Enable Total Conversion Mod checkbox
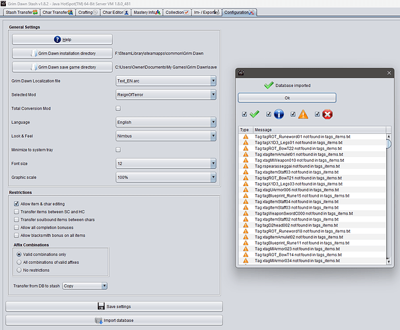400x330 pixels. [x=118, y=108]
